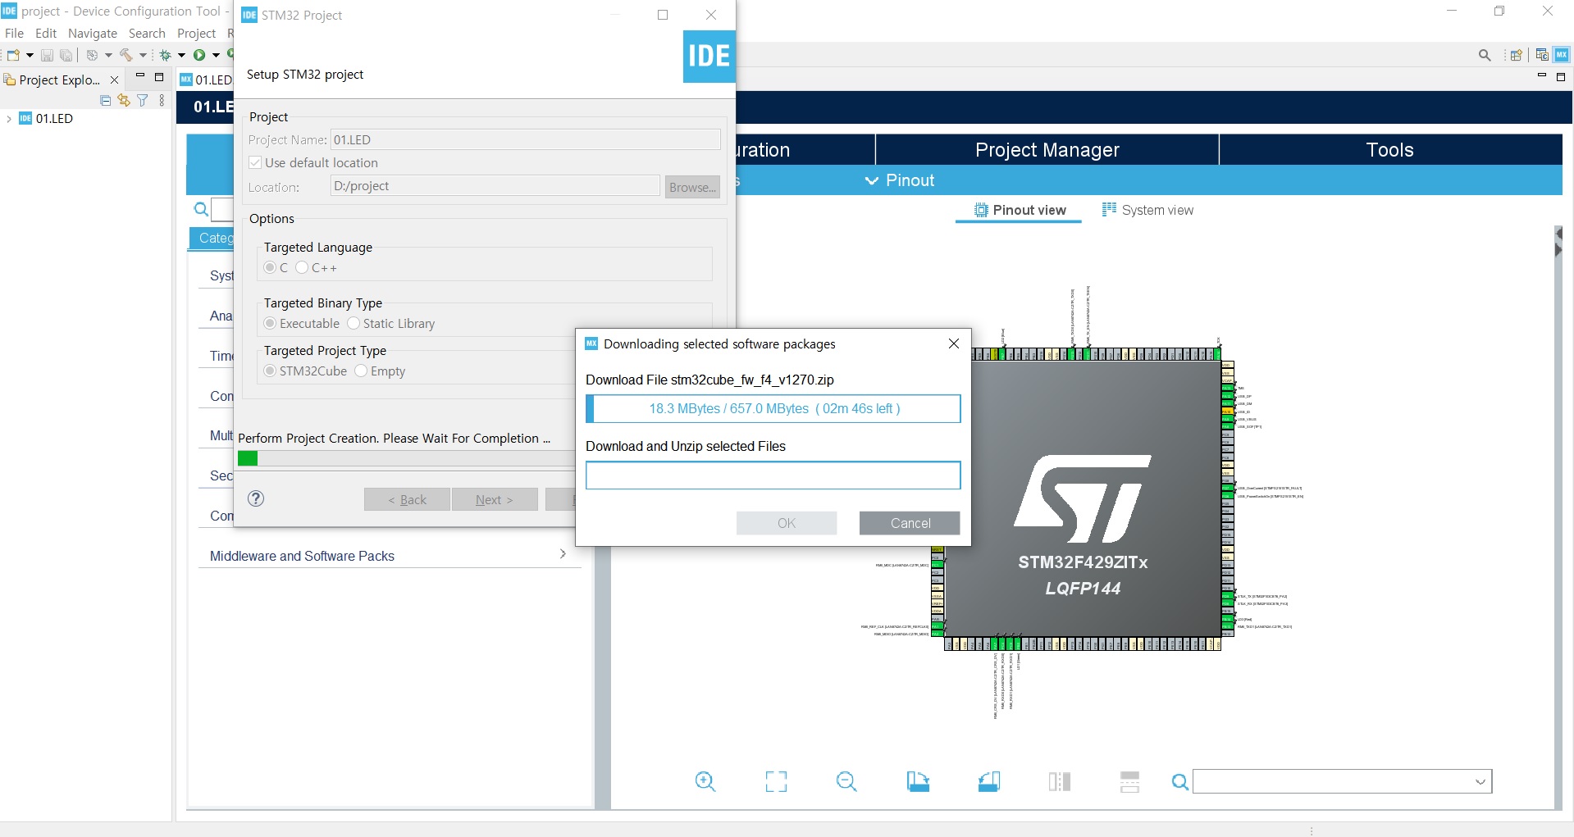Open the Edit menu
The height and width of the screenshot is (837, 1574).
(46, 33)
